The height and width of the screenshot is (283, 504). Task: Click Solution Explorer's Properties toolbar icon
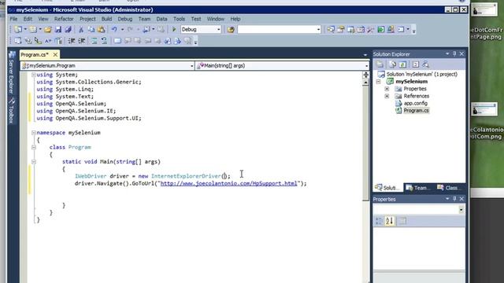point(380,64)
